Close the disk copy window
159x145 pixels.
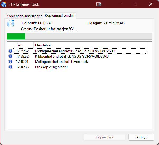(x=151, y=4)
